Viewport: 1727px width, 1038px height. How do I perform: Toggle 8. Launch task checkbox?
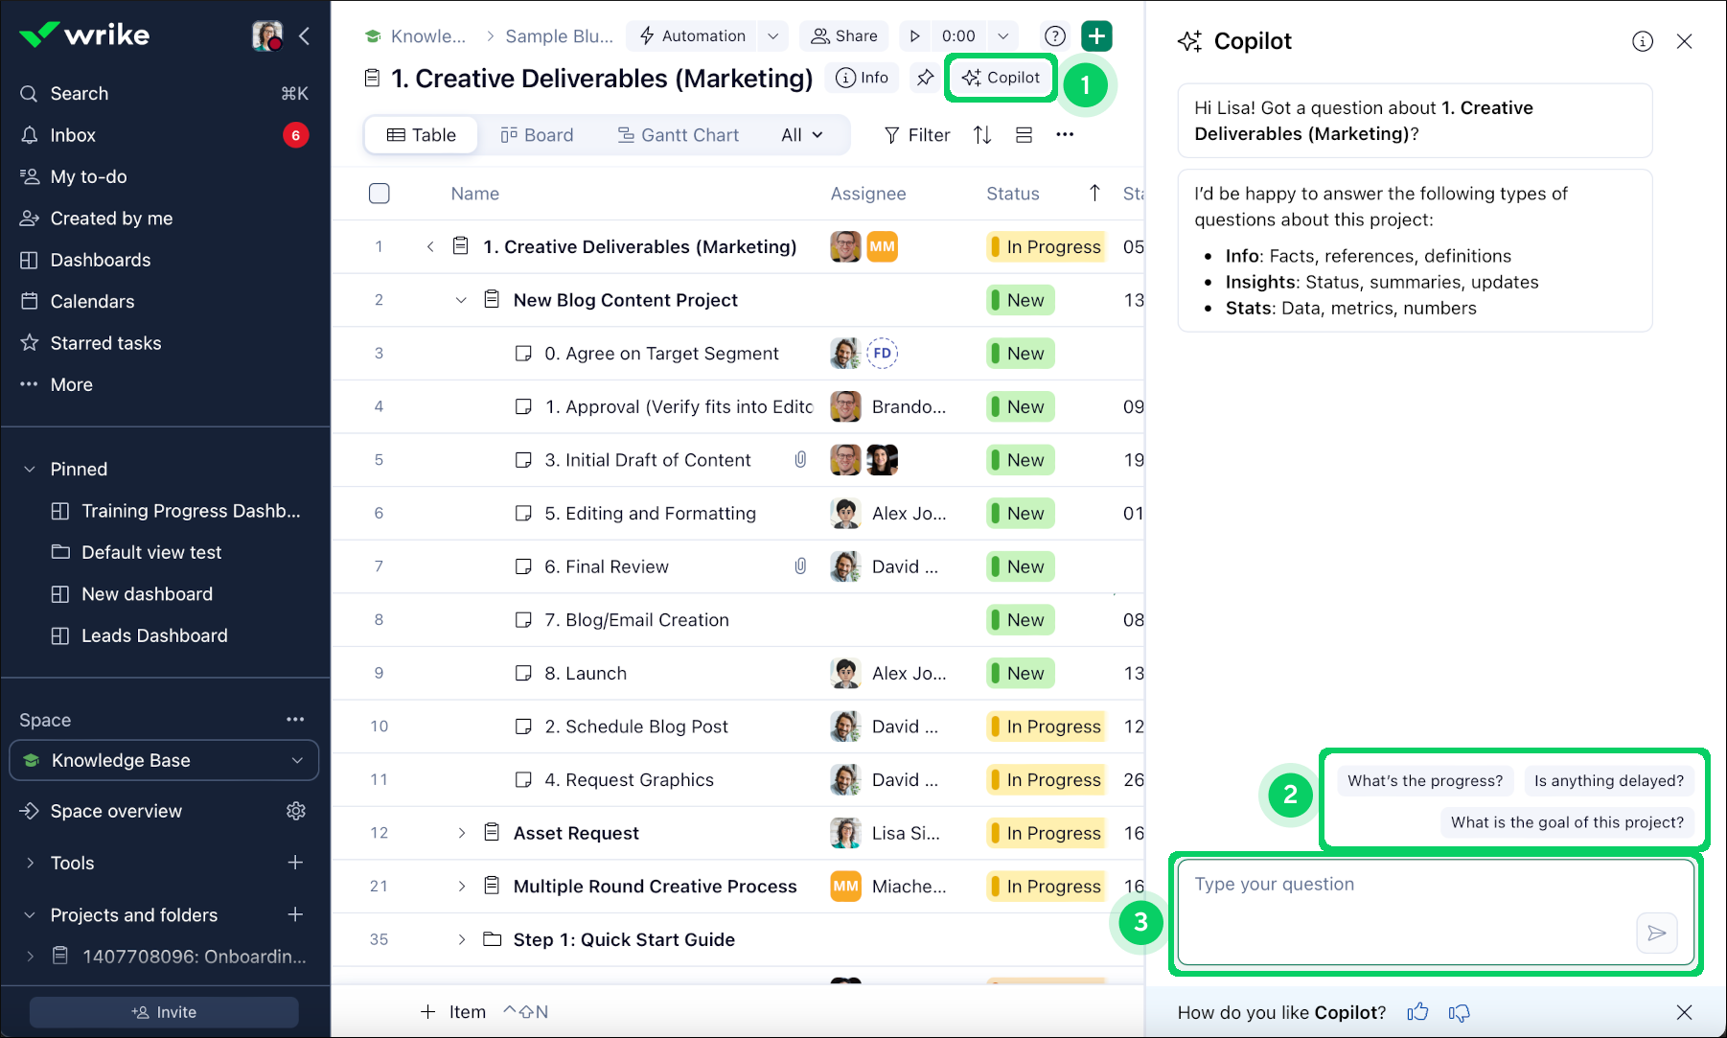pyautogui.click(x=523, y=673)
